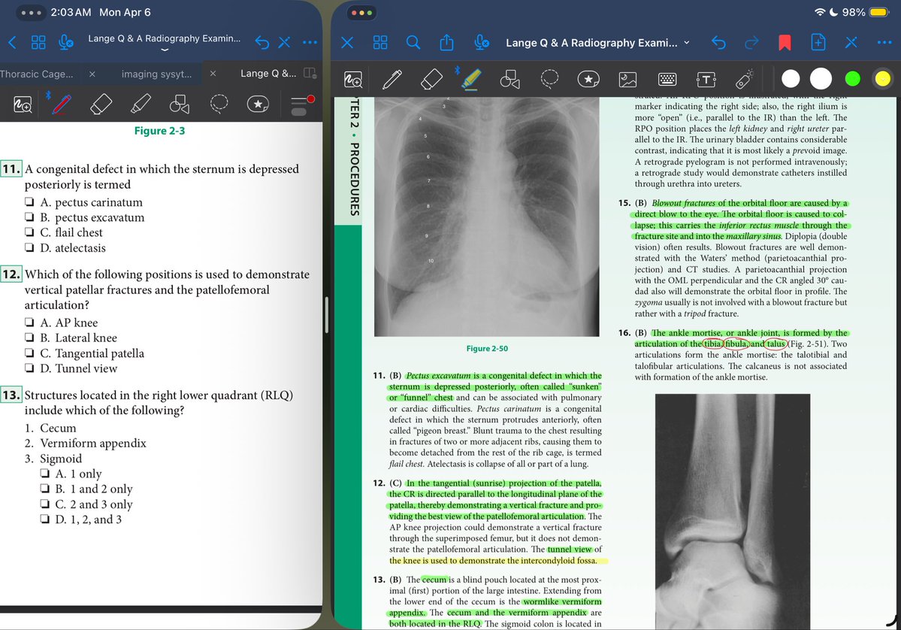Activate lasso tool in right window toolbar
Image resolution: width=901 pixels, height=630 pixels.
549,80
